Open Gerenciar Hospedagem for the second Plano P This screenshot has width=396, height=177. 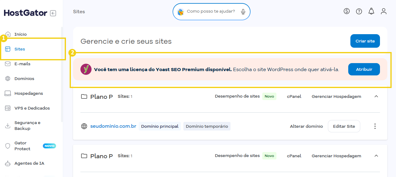(x=337, y=156)
